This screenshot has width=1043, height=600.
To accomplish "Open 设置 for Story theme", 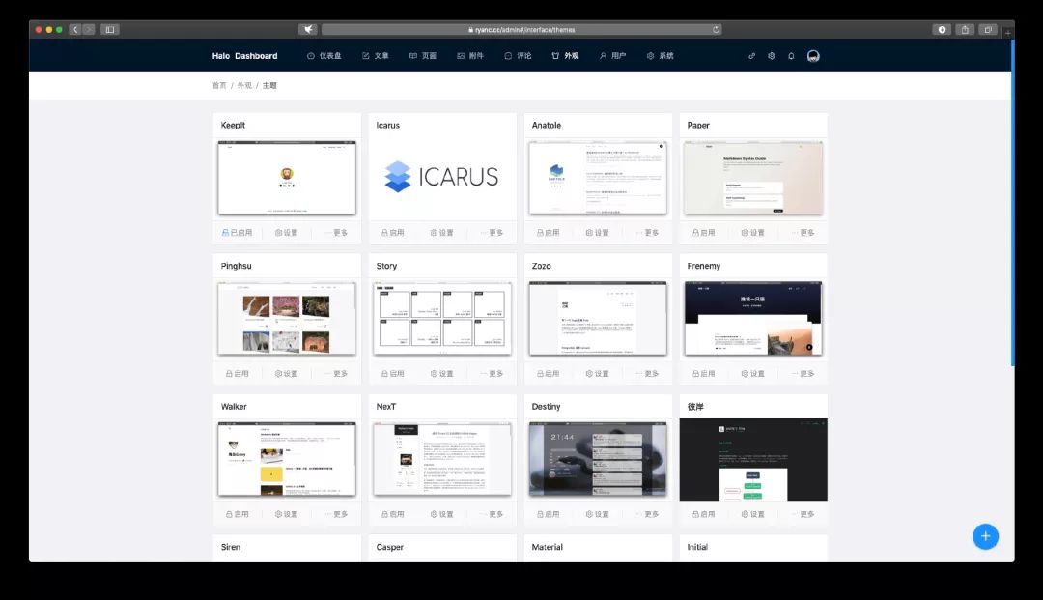I will (x=442, y=374).
